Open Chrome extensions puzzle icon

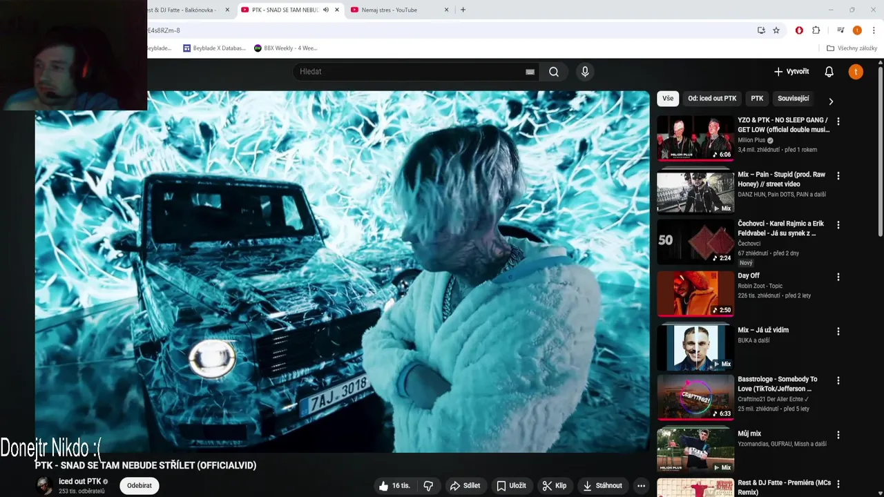816,30
